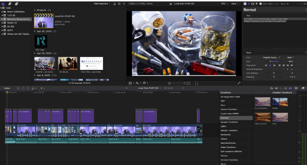Open the Graphik font family dropdown
307x165 pixels.
[271, 57]
